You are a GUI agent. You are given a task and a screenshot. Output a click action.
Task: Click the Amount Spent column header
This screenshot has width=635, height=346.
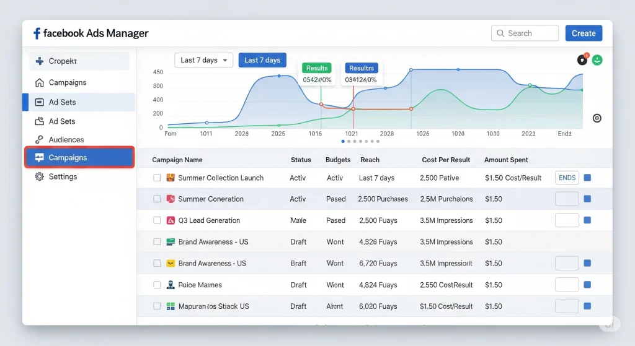coord(506,160)
